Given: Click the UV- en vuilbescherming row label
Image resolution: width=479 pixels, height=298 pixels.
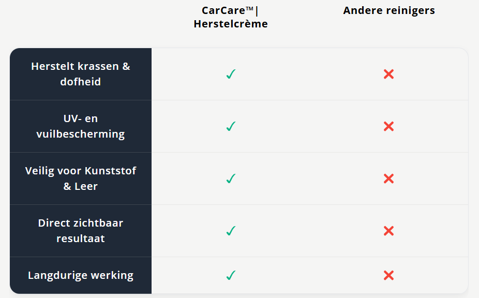Looking at the screenshot, I should click(x=81, y=126).
